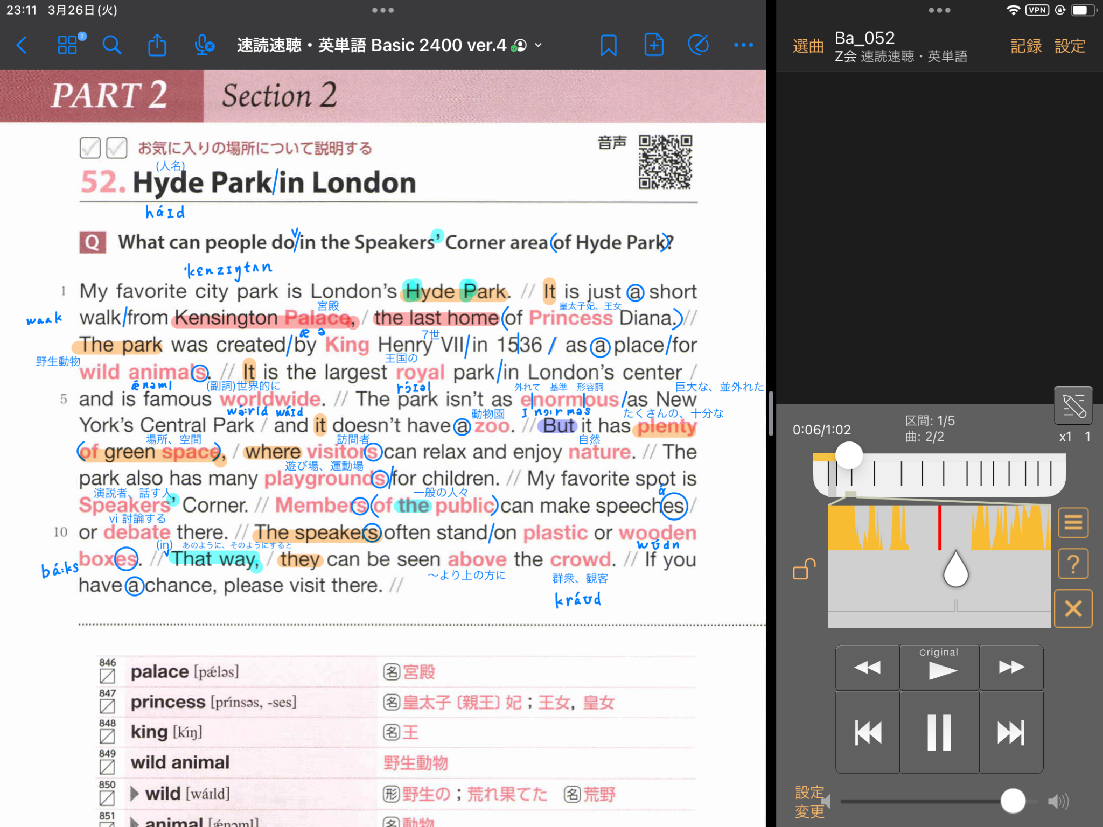Open the orange list menu button

(x=1073, y=522)
